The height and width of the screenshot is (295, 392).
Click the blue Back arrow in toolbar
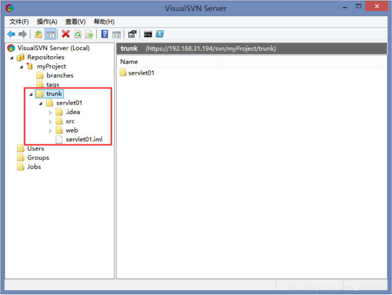[11, 34]
